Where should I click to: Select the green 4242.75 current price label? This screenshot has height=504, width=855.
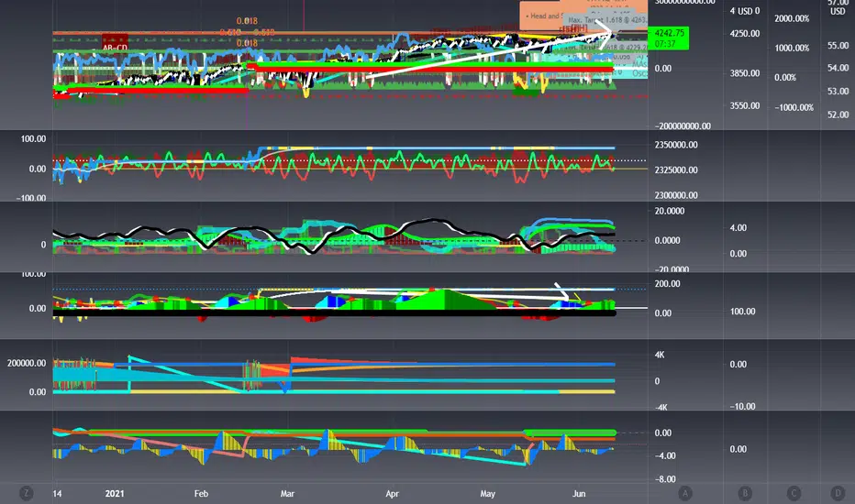(668, 38)
